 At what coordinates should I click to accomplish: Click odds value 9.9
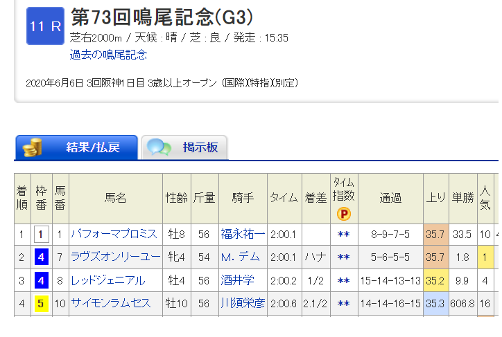(462, 280)
